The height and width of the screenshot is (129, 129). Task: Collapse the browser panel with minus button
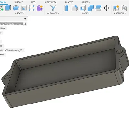coord(25,19)
